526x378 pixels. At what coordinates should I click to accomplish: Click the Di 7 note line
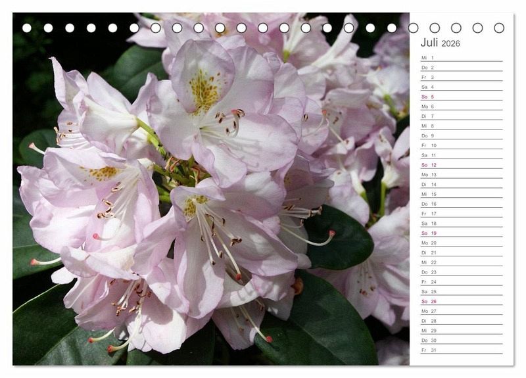point(461,116)
